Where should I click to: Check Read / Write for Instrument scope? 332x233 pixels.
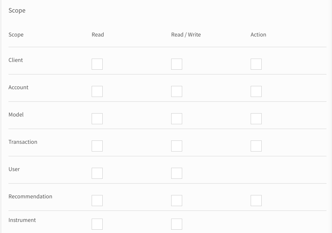(176, 224)
